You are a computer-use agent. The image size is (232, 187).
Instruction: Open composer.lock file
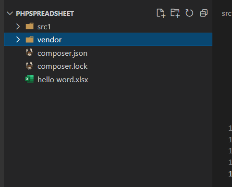62,66
